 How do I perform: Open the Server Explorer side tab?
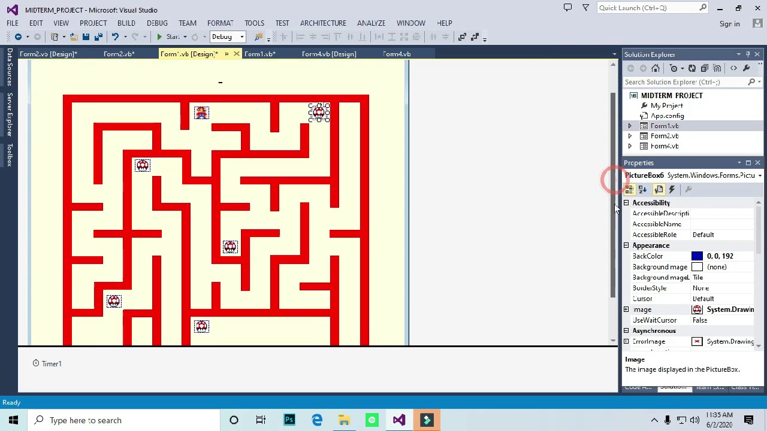point(10,114)
